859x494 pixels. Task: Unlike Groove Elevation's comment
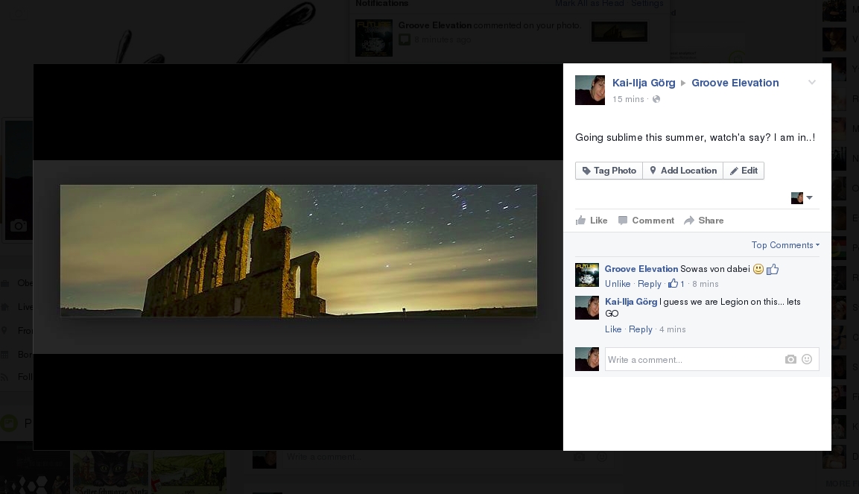pyautogui.click(x=618, y=284)
